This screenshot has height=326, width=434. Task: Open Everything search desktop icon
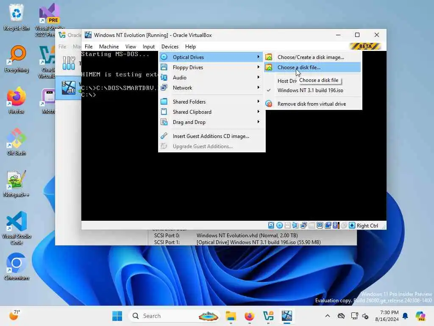[x=17, y=59]
